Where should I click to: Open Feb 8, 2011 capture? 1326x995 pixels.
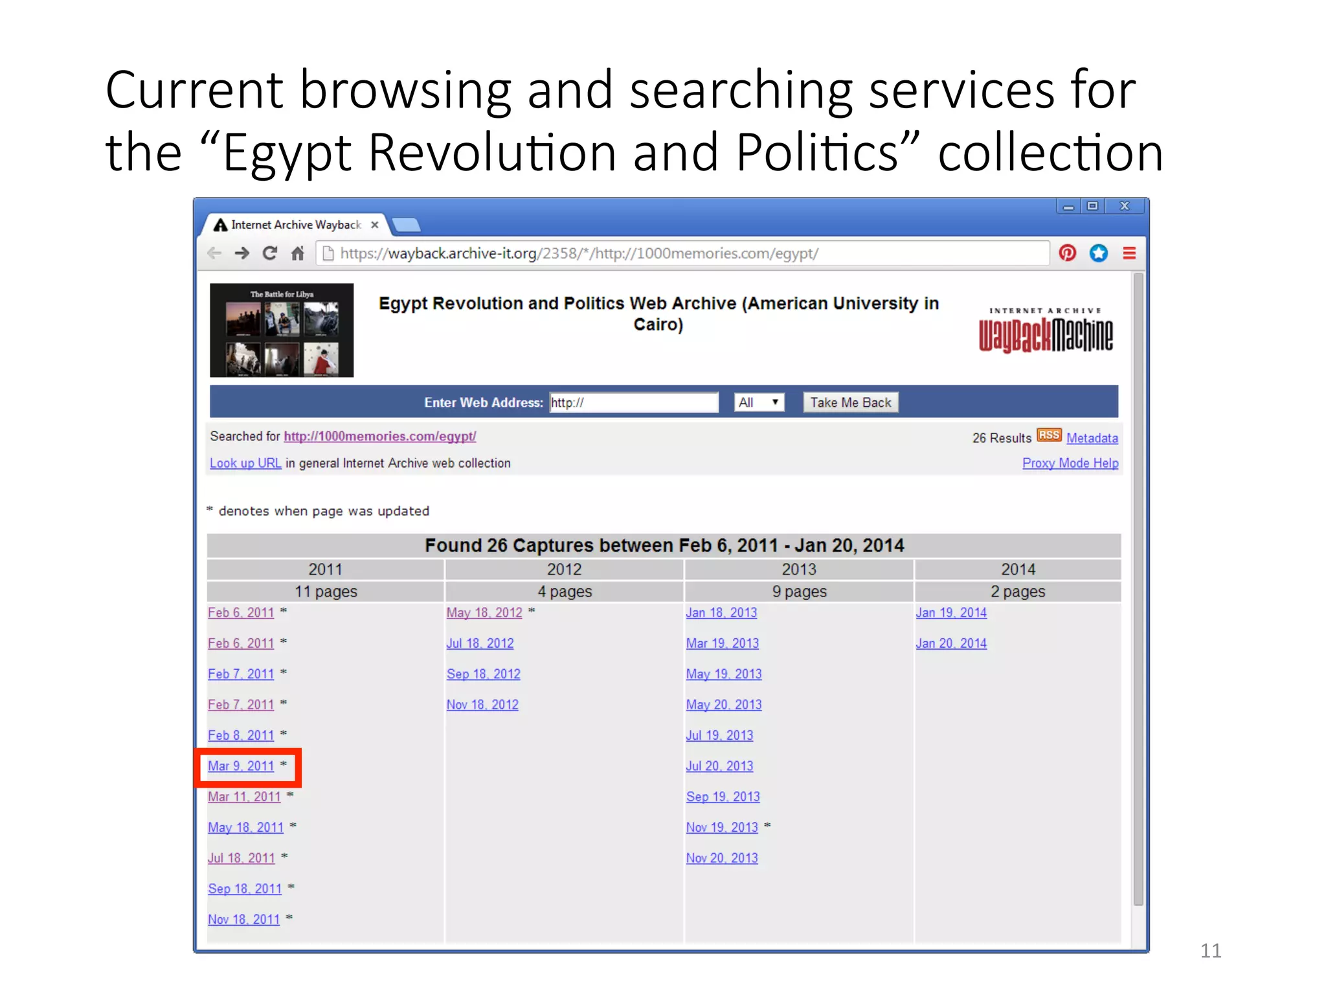pos(241,735)
